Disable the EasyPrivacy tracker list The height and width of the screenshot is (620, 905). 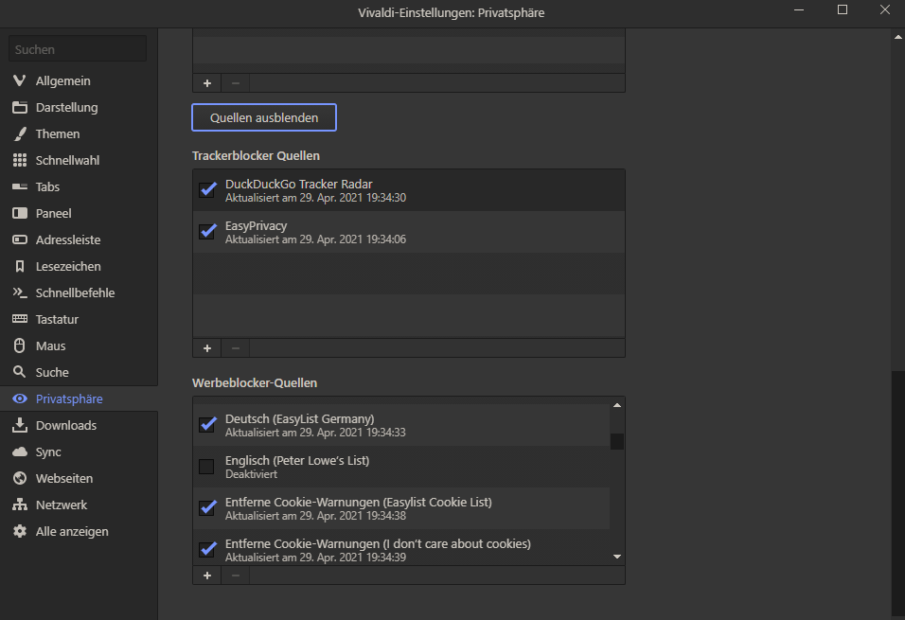tap(207, 232)
